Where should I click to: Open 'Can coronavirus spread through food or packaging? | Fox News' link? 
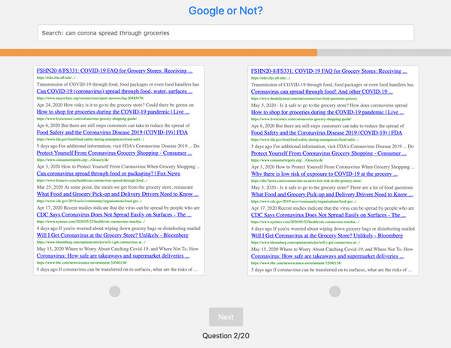coord(108,174)
